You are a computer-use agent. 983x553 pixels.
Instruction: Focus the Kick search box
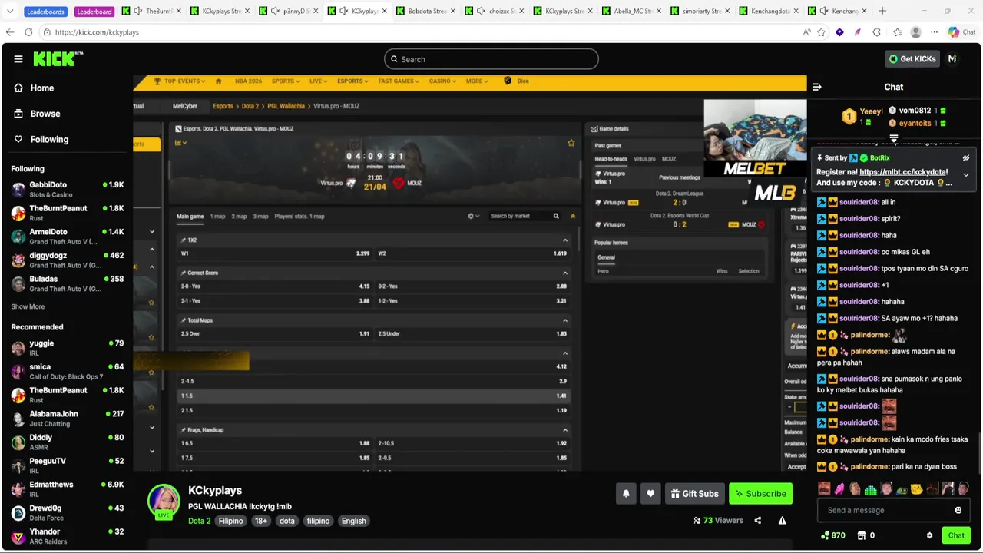[x=491, y=59]
